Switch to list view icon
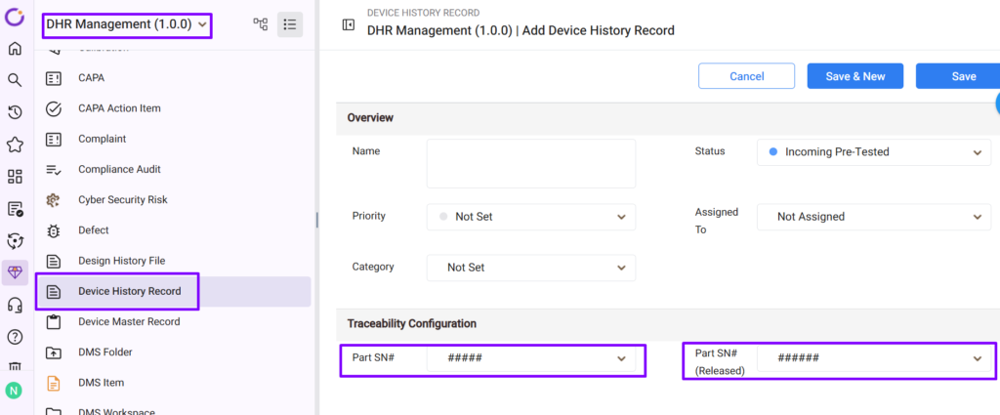Screen dimensions: 1000x415 coord(290,24)
